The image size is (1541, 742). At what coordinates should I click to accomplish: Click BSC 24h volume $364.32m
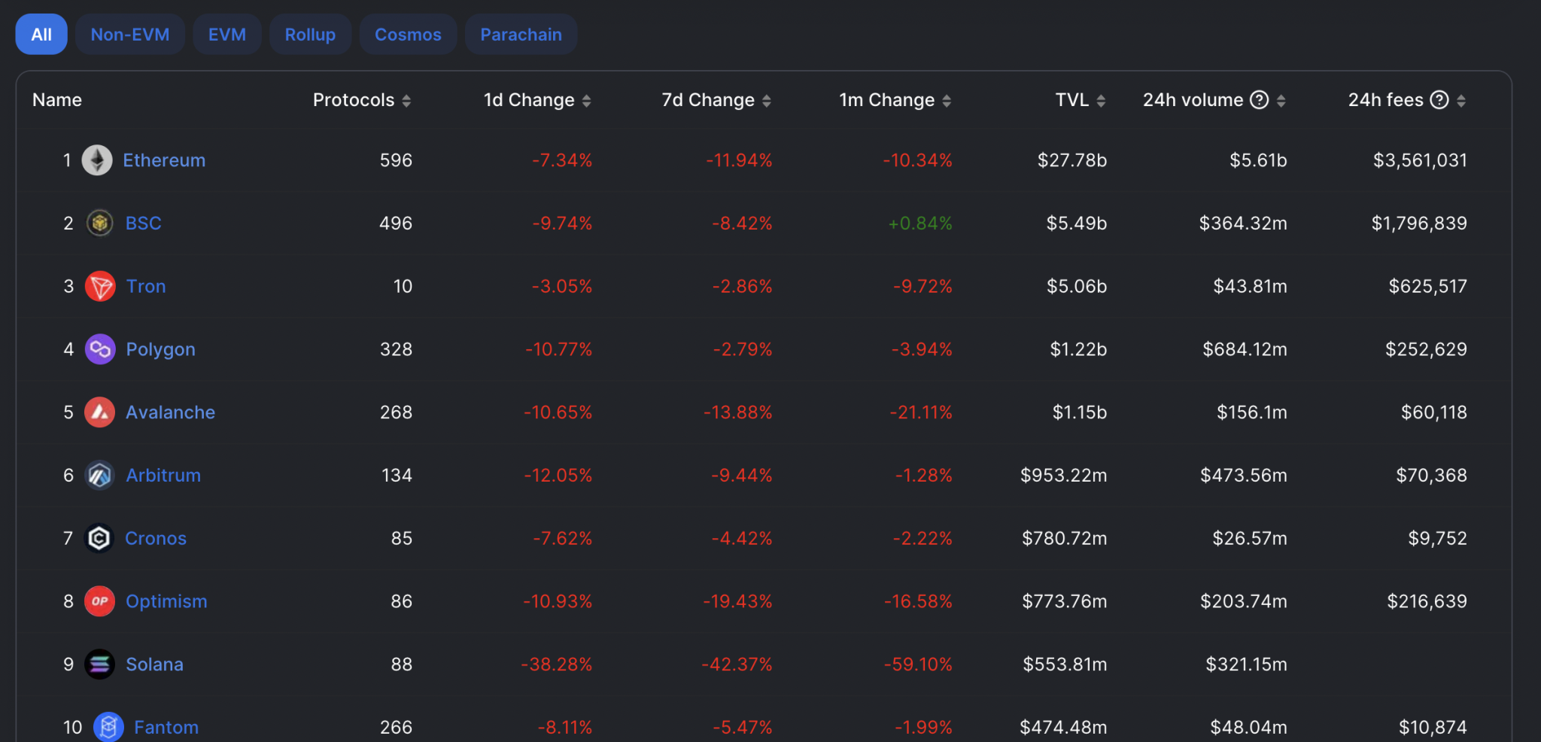point(1243,224)
